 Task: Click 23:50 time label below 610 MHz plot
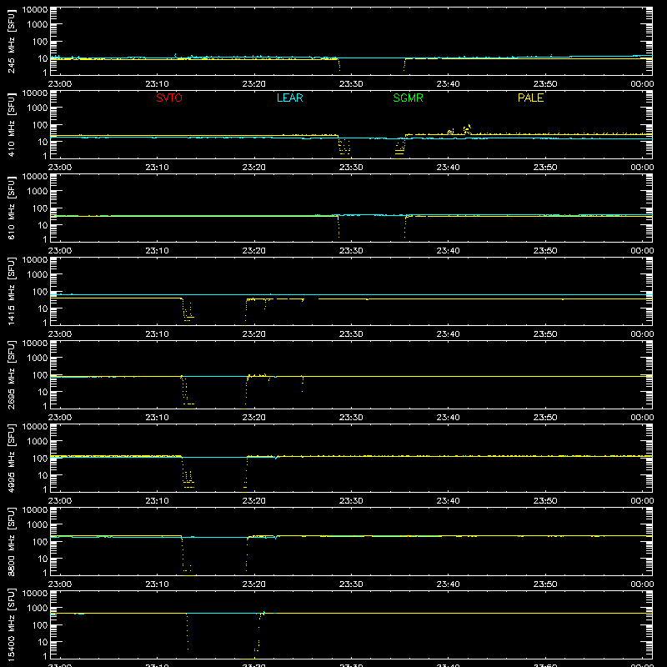click(x=545, y=251)
